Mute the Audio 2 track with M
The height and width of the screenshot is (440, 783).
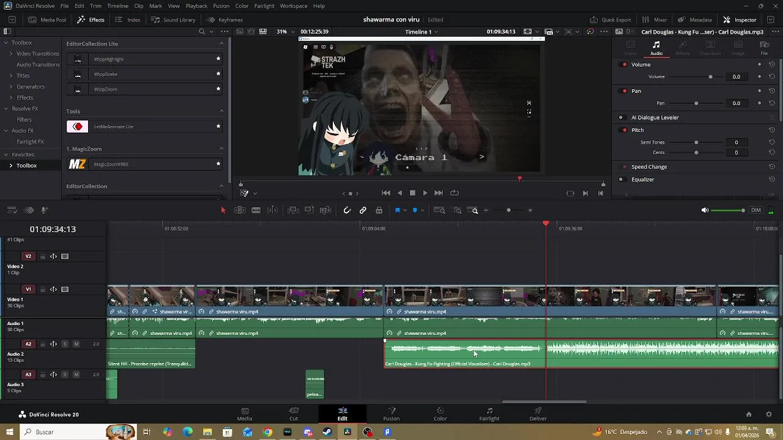click(76, 344)
